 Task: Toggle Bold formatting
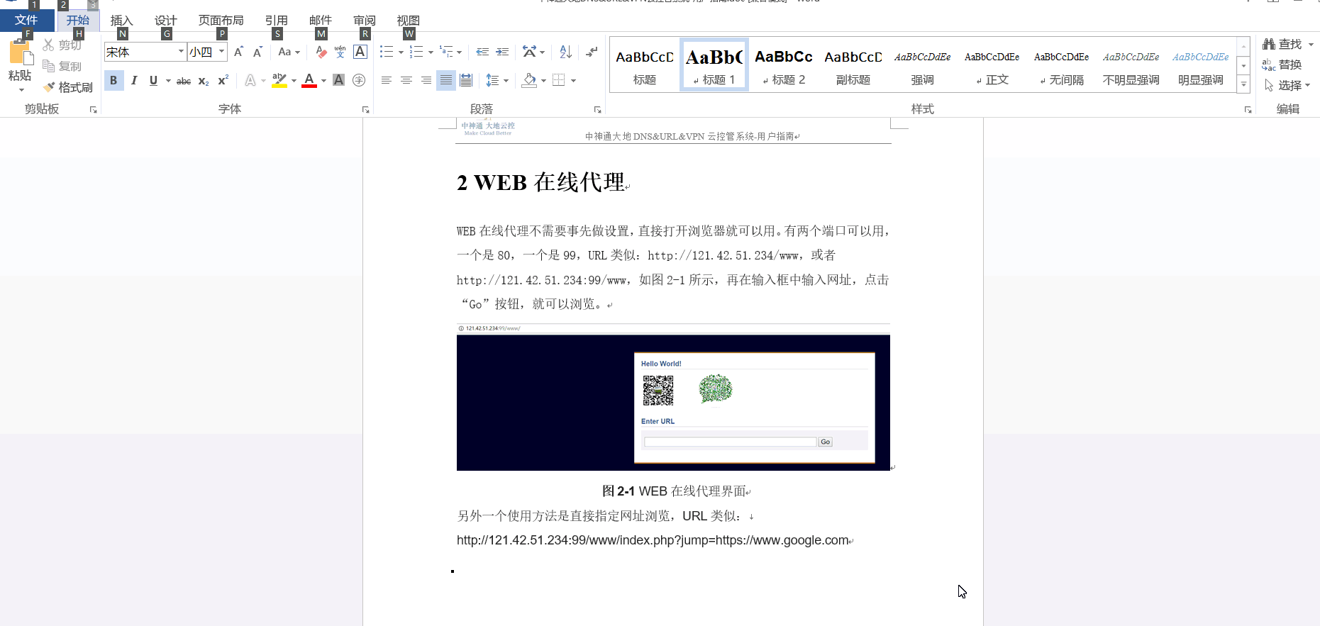coord(113,80)
